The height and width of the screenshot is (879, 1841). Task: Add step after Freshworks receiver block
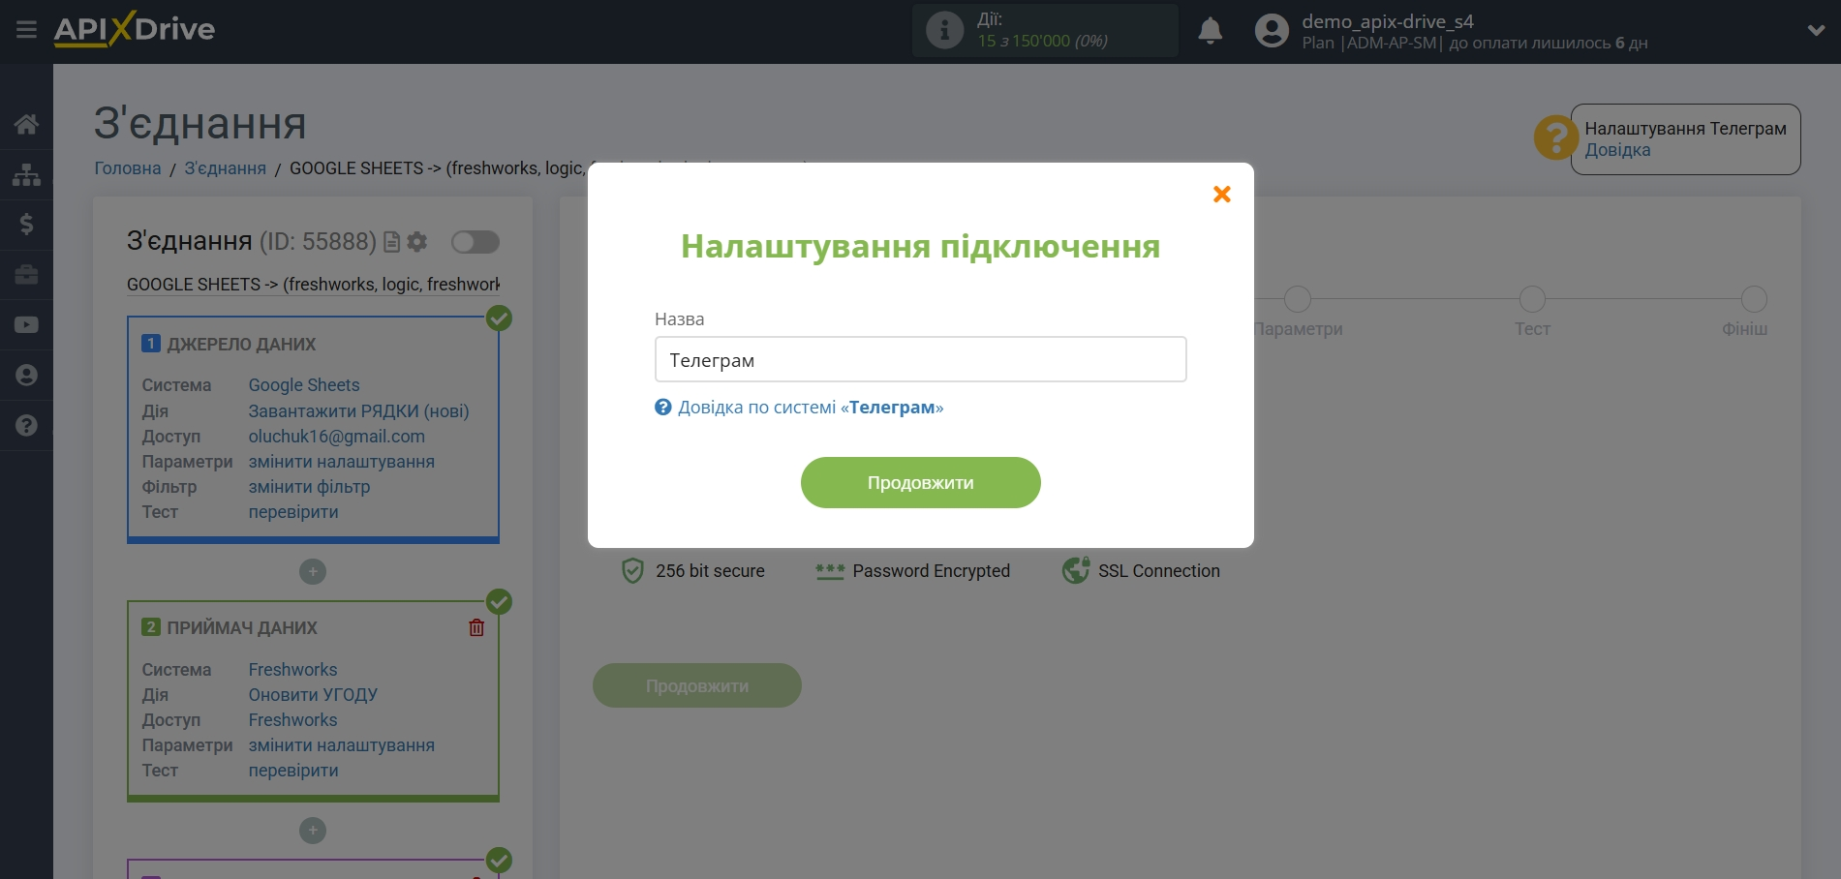click(312, 831)
